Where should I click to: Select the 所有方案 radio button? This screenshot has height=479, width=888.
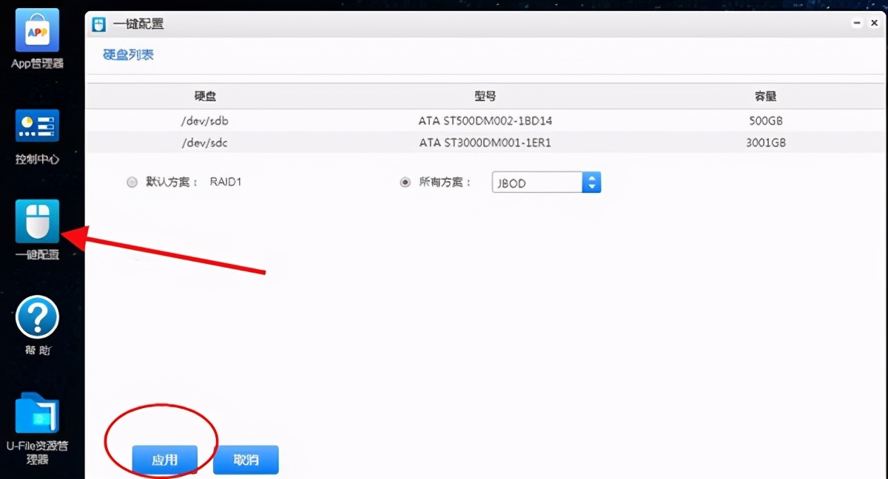point(403,182)
